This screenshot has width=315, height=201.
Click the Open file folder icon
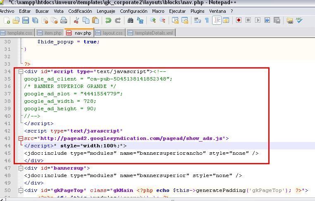[16, 21]
